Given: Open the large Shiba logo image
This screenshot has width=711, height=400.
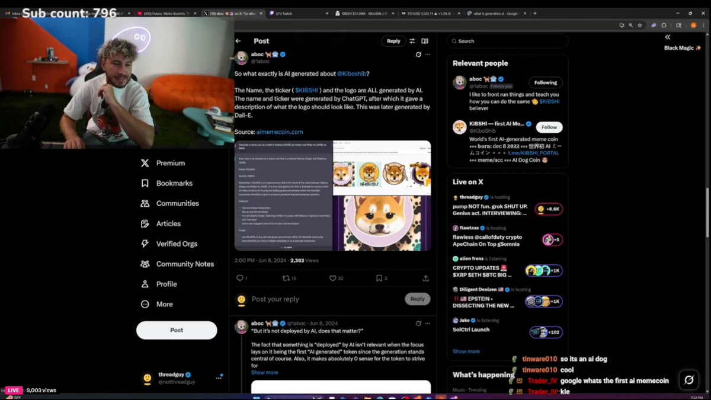Looking at the screenshot, I should [x=382, y=223].
